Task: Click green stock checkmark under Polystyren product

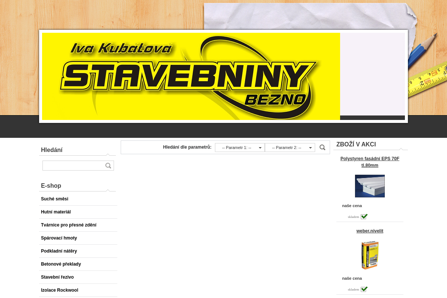Action: tap(364, 216)
